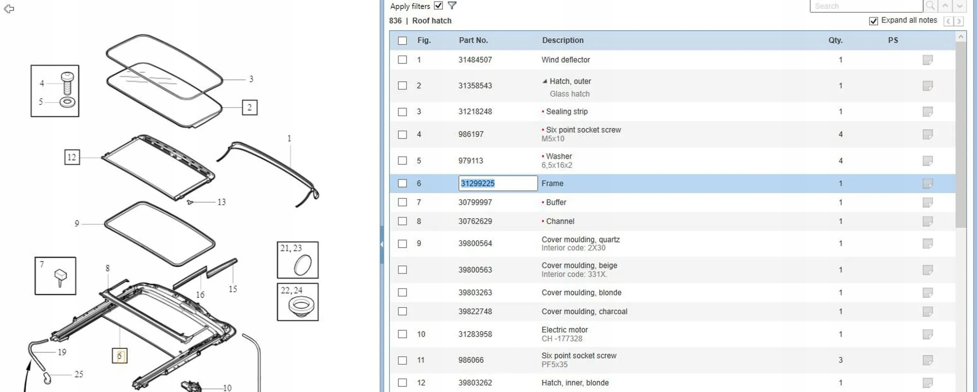Image resolution: width=977 pixels, height=392 pixels.
Task: Click callout number 3 in diagram
Action: click(x=251, y=79)
